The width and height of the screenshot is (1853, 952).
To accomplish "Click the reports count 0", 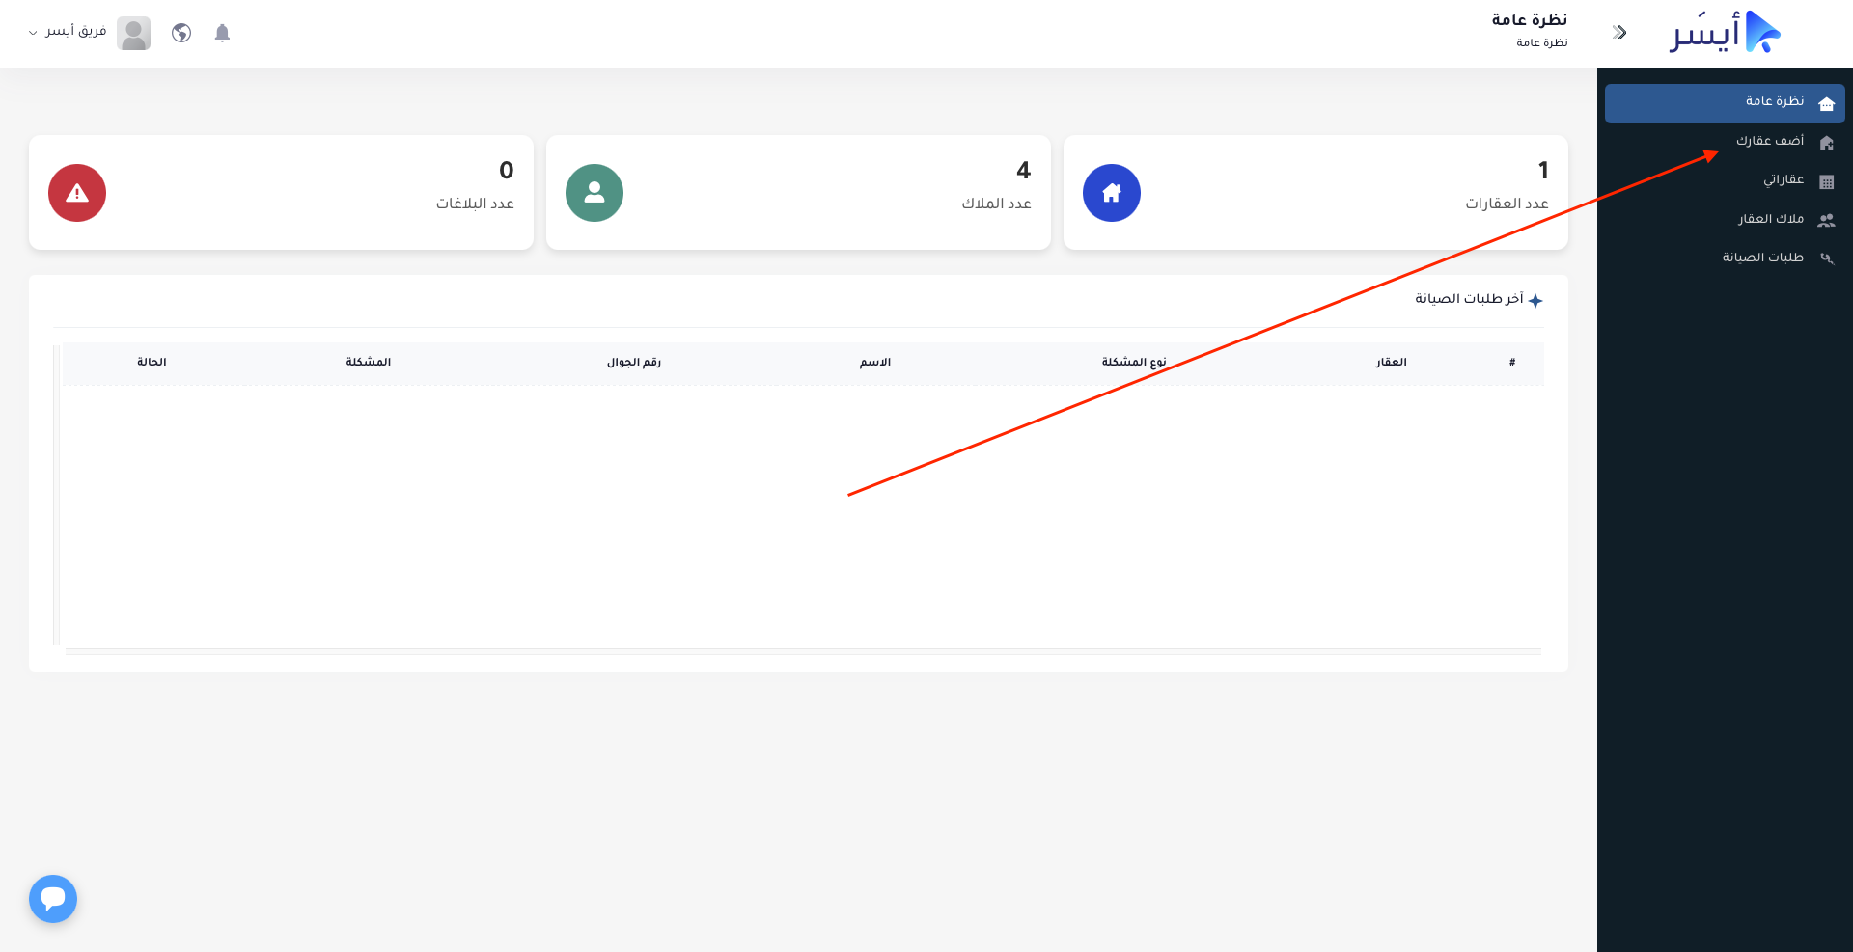I will pyautogui.click(x=507, y=171).
